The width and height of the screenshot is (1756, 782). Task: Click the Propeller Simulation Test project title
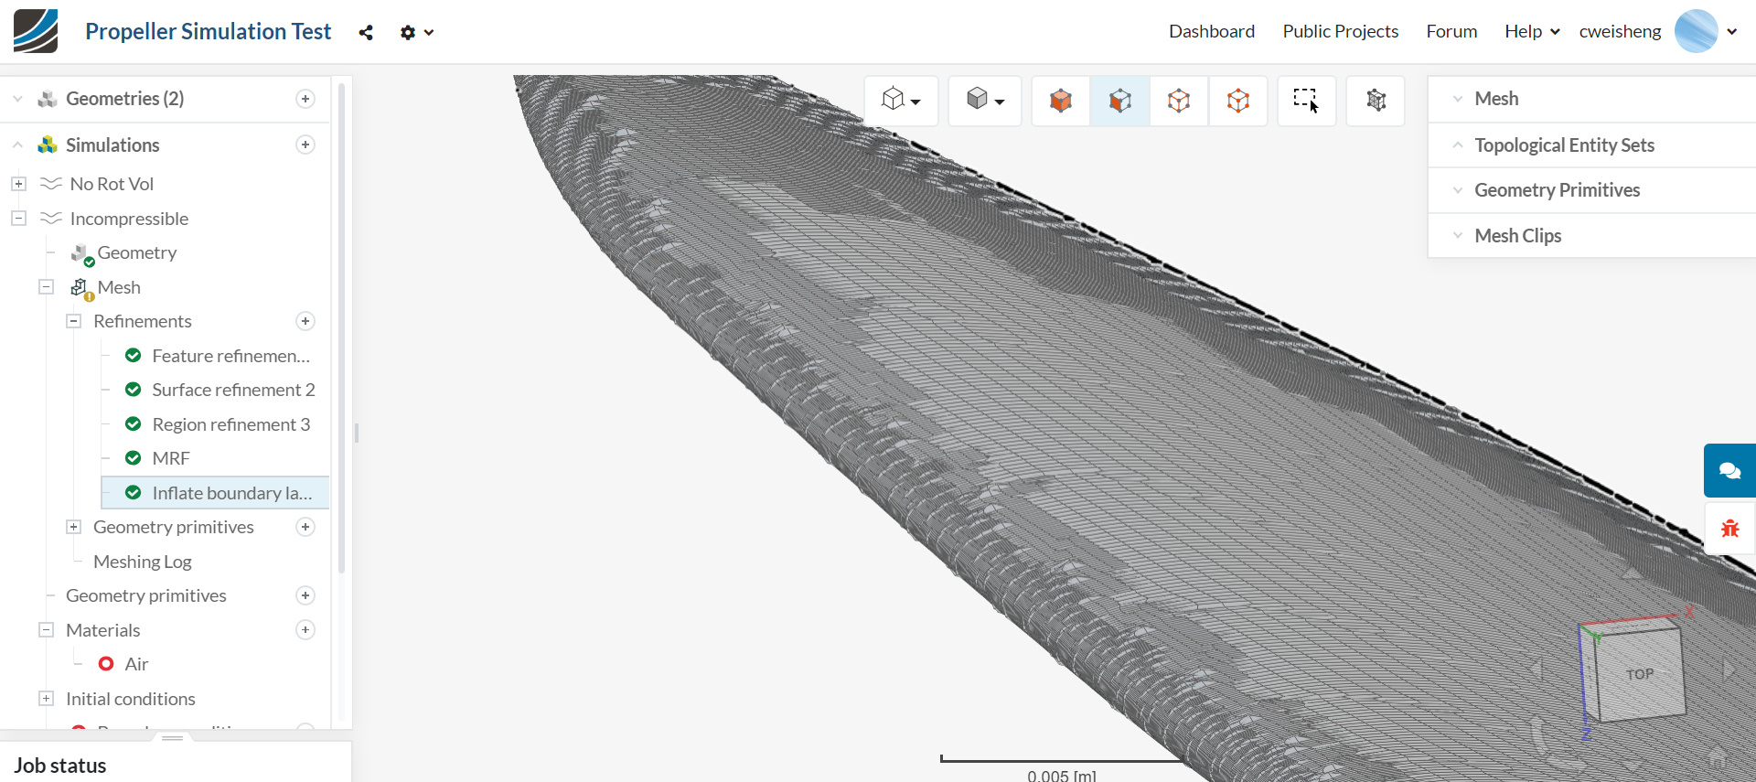[209, 32]
